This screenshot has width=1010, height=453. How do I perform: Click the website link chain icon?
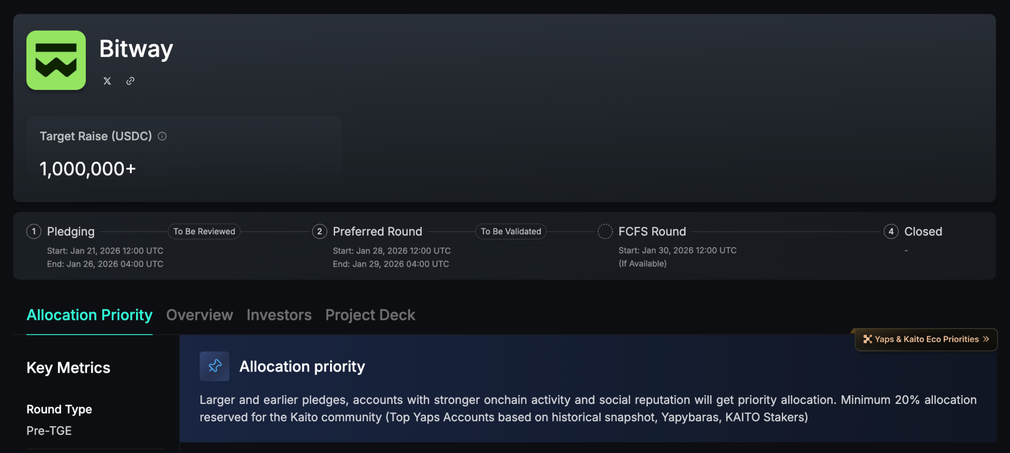coord(131,81)
